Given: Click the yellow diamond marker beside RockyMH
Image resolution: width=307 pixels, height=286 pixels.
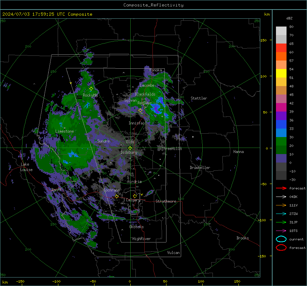Looking at the screenshot, I should (x=91, y=89).
